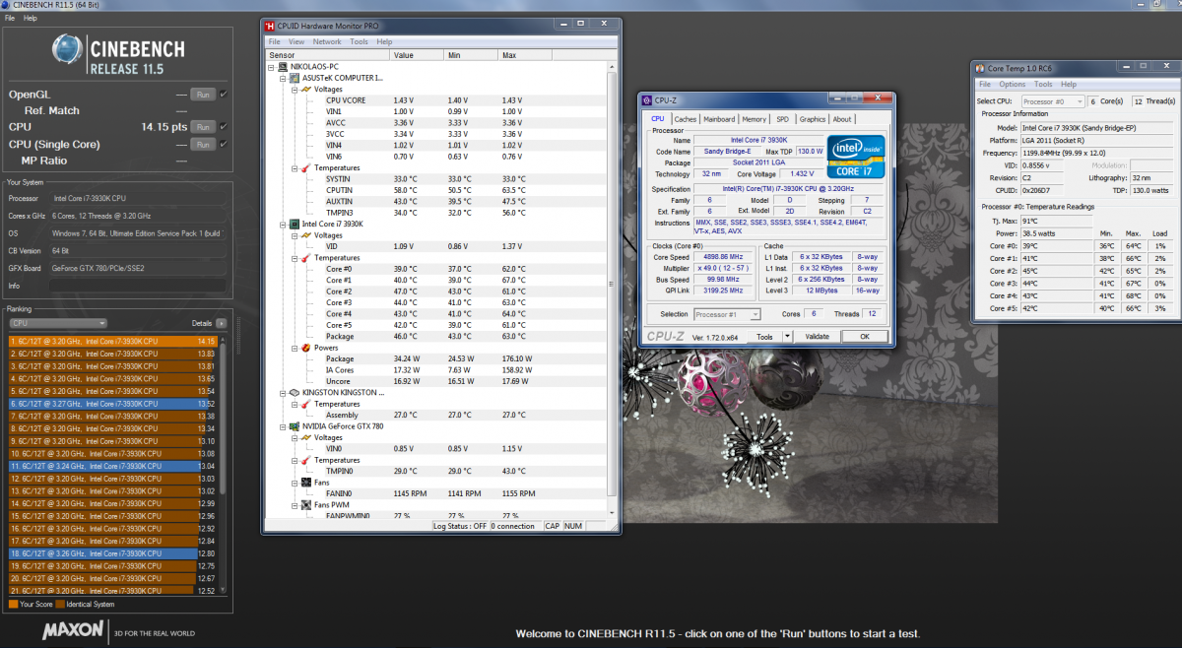Toggle the CPU test checkbox
This screenshot has height=648, width=1182.
tap(224, 127)
